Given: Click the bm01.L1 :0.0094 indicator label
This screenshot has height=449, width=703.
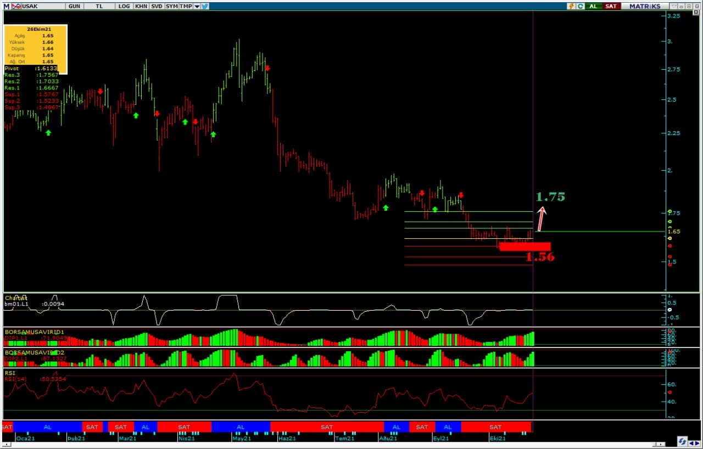Looking at the screenshot, I should click(34, 303).
